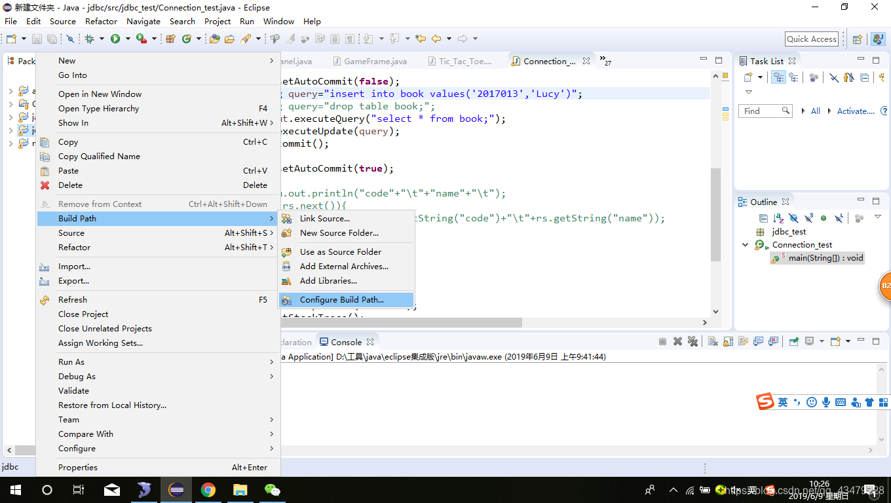This screenshot has width=891, height=503.
Task: Click the Find field in Task List
Action: [x=767, y=111]
